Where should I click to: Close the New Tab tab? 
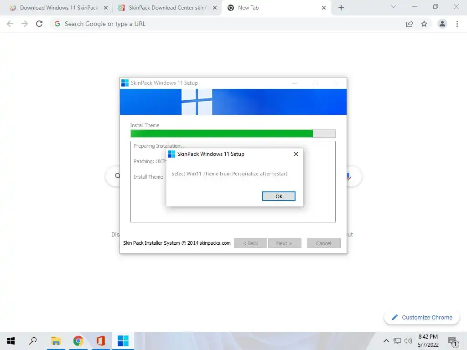pyautogui.click(x=324, y=8)
